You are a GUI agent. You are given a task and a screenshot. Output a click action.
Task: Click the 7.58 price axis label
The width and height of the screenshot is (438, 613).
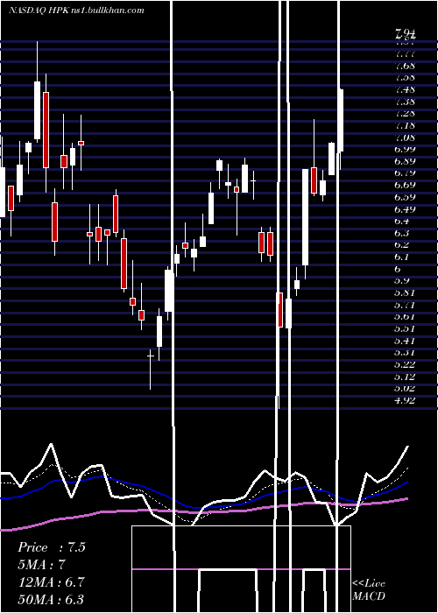tap(405, 77)
